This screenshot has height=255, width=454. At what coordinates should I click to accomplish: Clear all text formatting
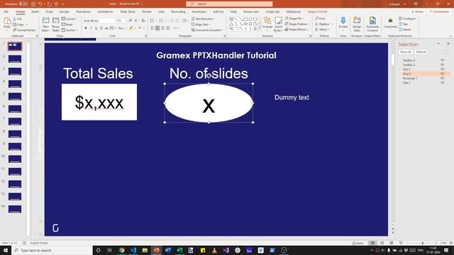[x=143, y=21]
